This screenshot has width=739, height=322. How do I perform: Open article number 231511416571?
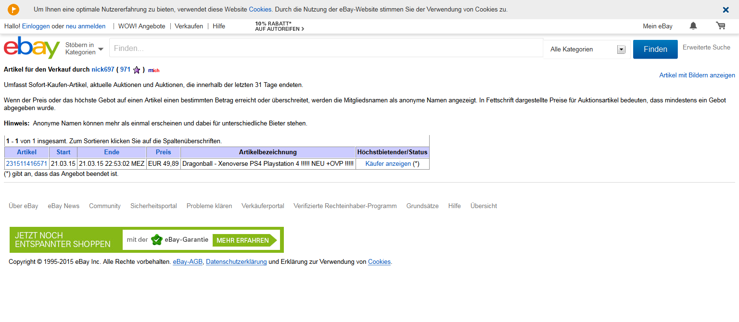(x=26, y=163)
